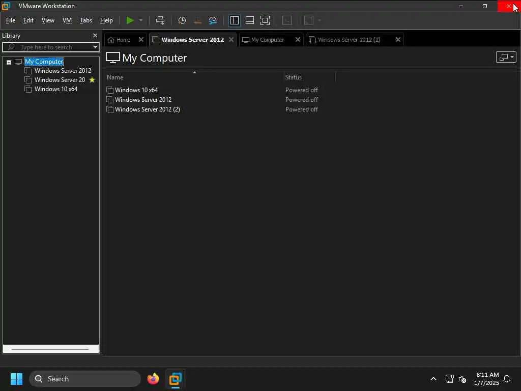Select Windows 10 x64 in library tree

pos(56,89)
